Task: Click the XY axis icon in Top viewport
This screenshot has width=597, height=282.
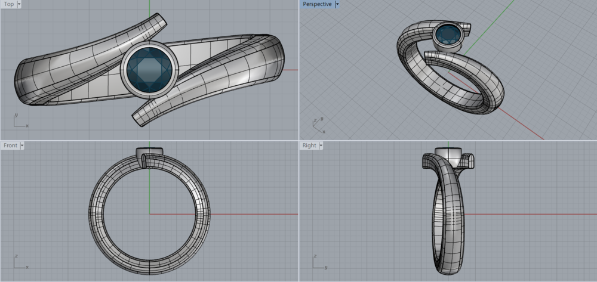Action: (x=20, y=121)
